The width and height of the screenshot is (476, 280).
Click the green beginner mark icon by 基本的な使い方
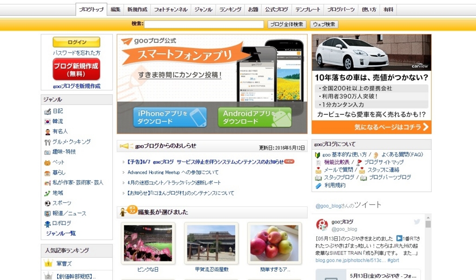click(x=317, y=155)
